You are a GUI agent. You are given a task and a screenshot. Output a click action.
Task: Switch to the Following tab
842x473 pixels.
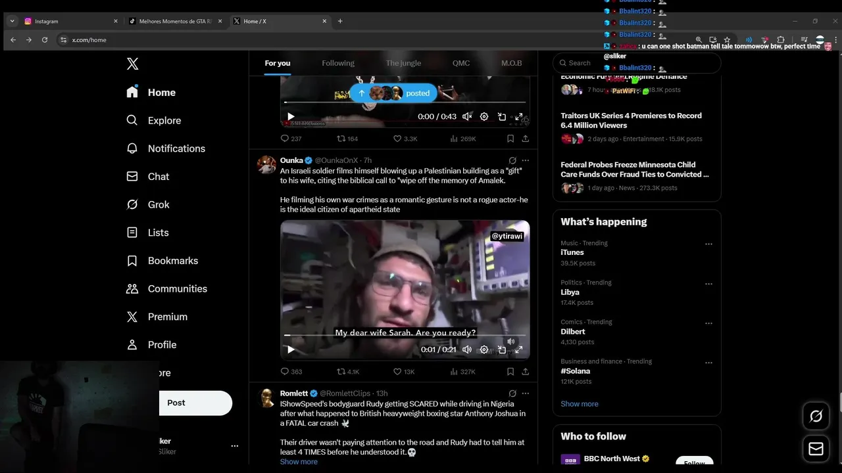pyautogui.click(x=338, y=63)
